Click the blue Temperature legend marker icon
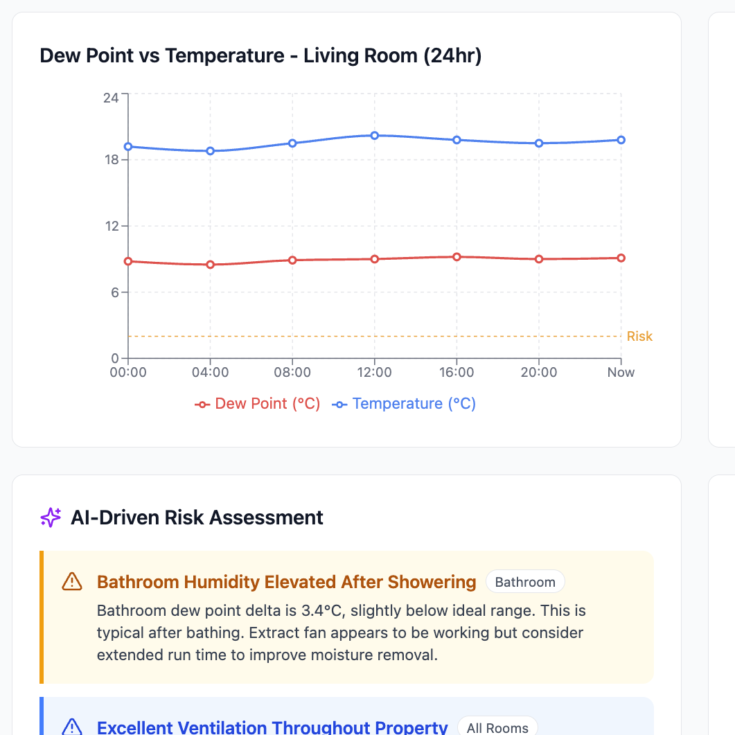Viewport: 735px width, 735px height. click(x=339, y=403)
